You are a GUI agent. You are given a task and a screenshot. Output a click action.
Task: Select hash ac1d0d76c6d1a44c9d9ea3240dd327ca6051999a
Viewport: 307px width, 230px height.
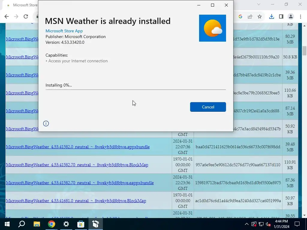tap(238, 201)
